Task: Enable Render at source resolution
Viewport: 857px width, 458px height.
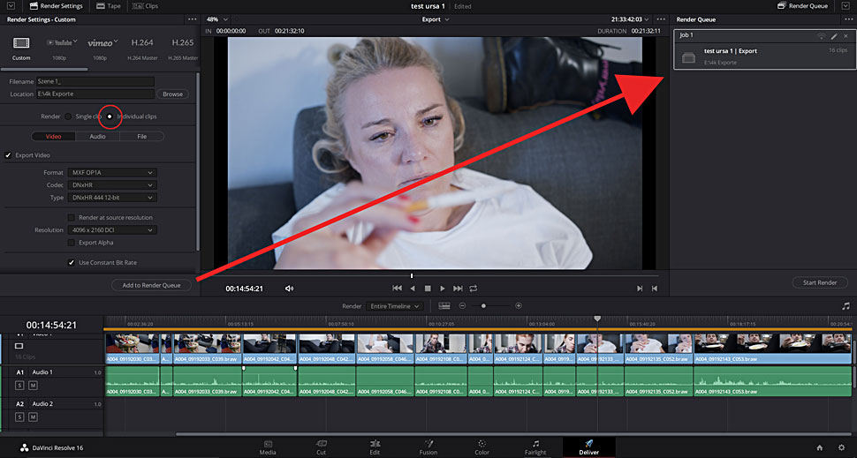Action: pos(71,217)
